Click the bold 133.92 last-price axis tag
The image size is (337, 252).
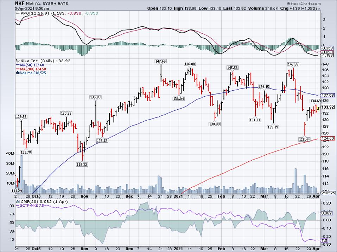pos(328,107)
